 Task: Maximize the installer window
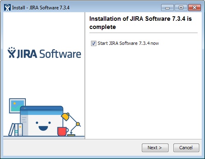pos(181,7)
